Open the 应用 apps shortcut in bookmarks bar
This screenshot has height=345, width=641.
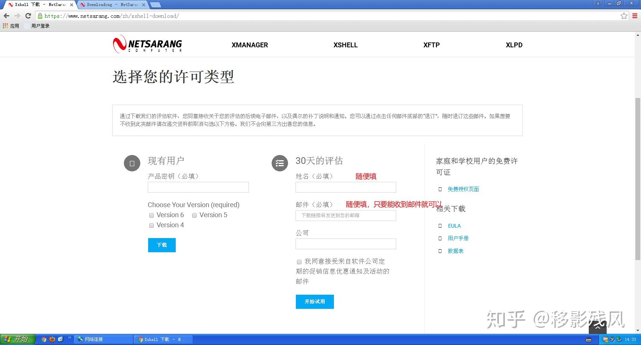[x=11, y=26]
